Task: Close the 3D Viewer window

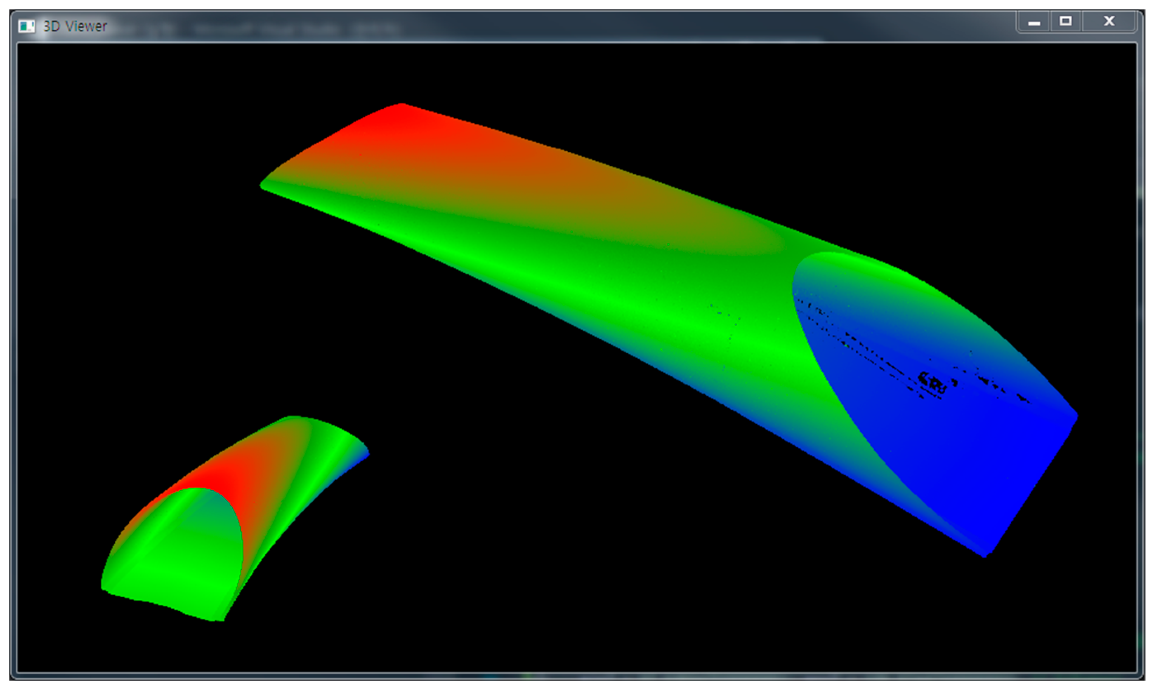Action: (x=1109, y=21)
